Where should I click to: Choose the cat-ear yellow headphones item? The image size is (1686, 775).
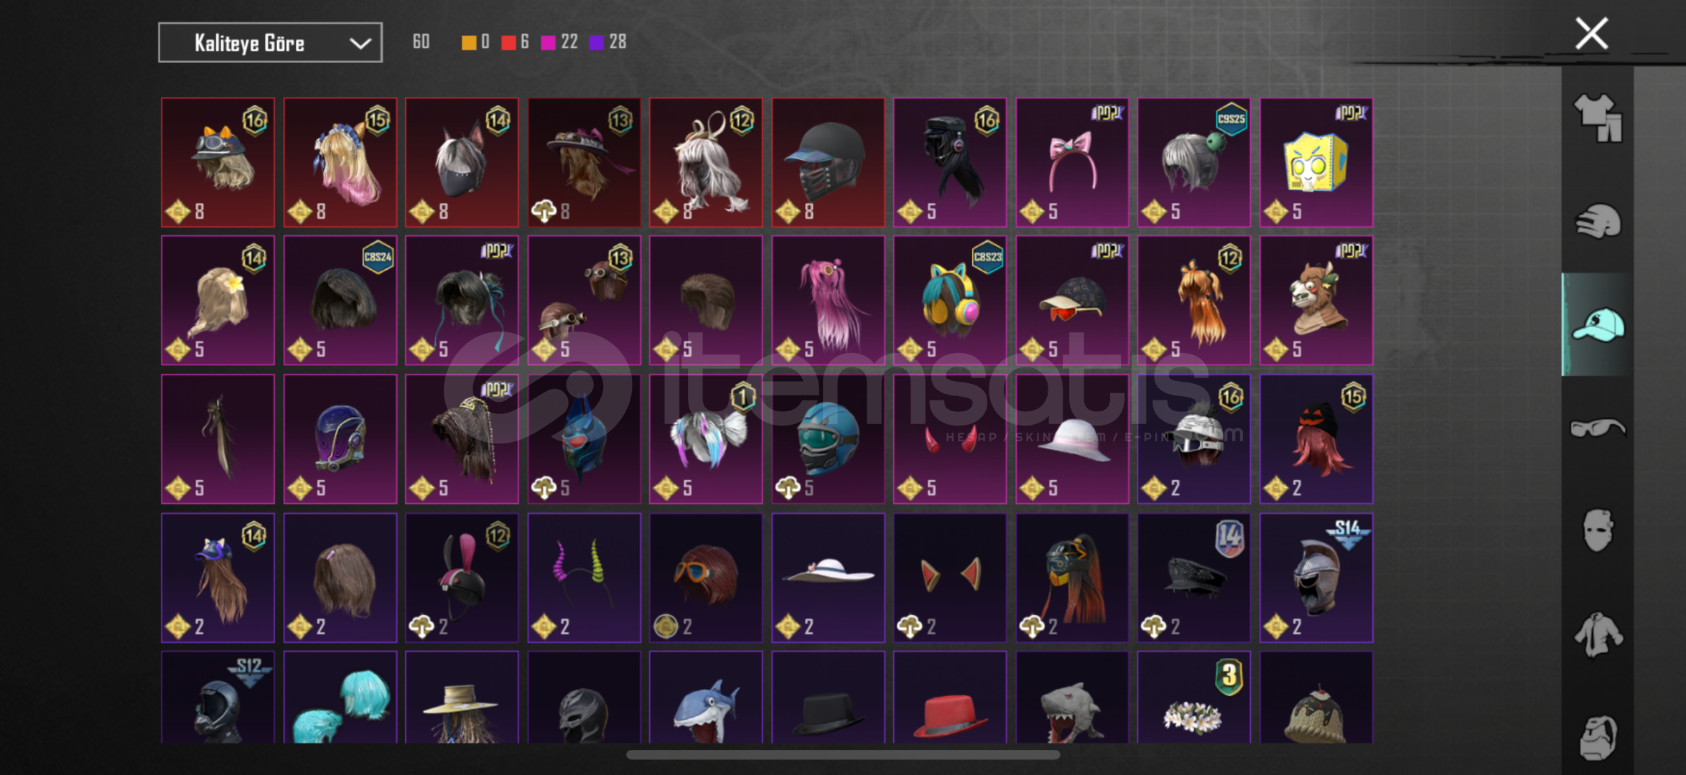(x=950, y=301)
